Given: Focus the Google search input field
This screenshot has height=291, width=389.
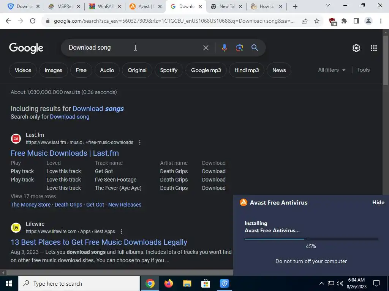Looking at the screenshot, I should (x=134, y=48).
